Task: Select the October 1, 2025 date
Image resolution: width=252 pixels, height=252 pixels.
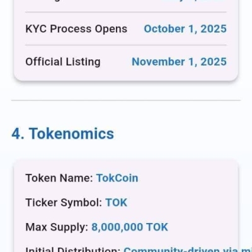Action: pyautogui.click(x=185, y=29)
